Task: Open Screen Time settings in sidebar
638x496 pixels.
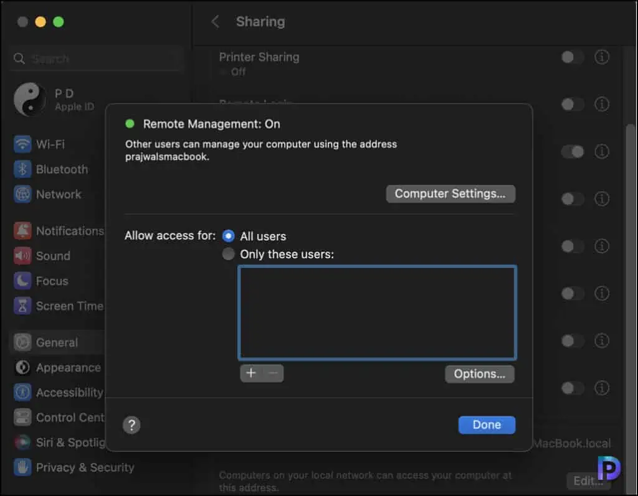Action: pos(59,306)
